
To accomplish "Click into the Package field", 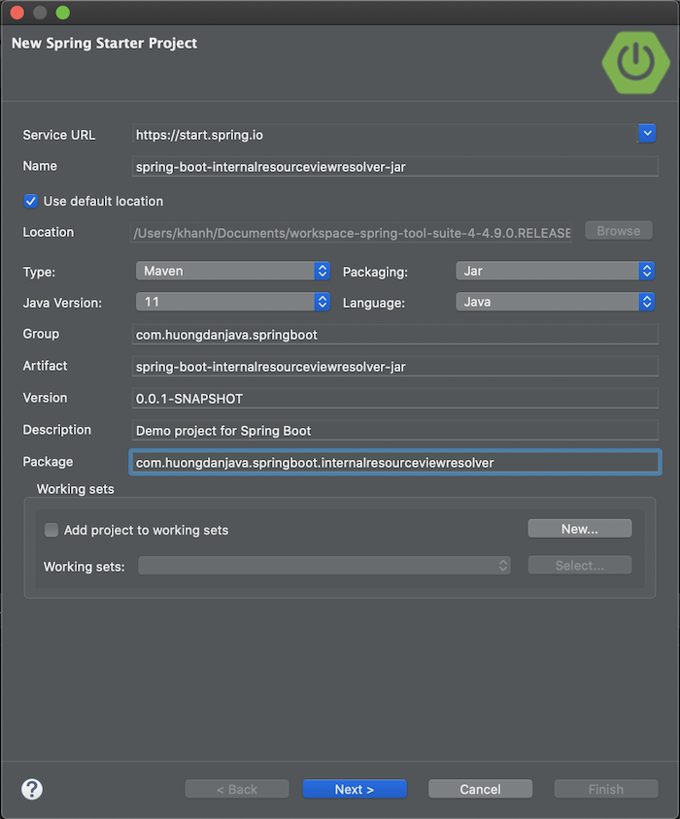I will pos(395,463).
